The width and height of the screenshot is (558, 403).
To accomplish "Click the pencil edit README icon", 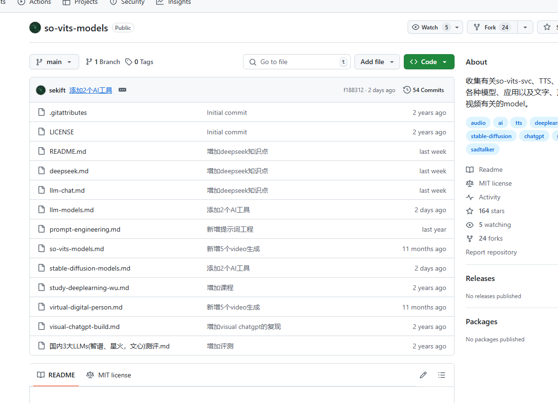I will 423,375.
